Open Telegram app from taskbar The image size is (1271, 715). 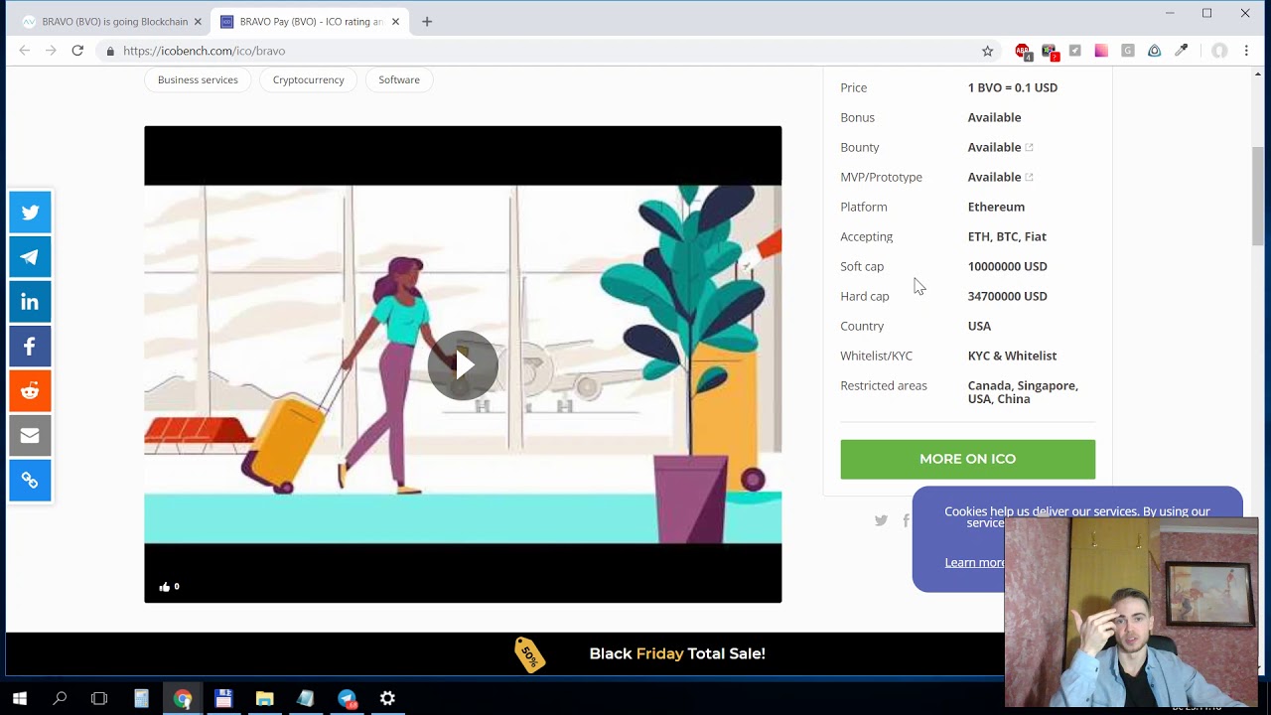click(x=347, y=699)
